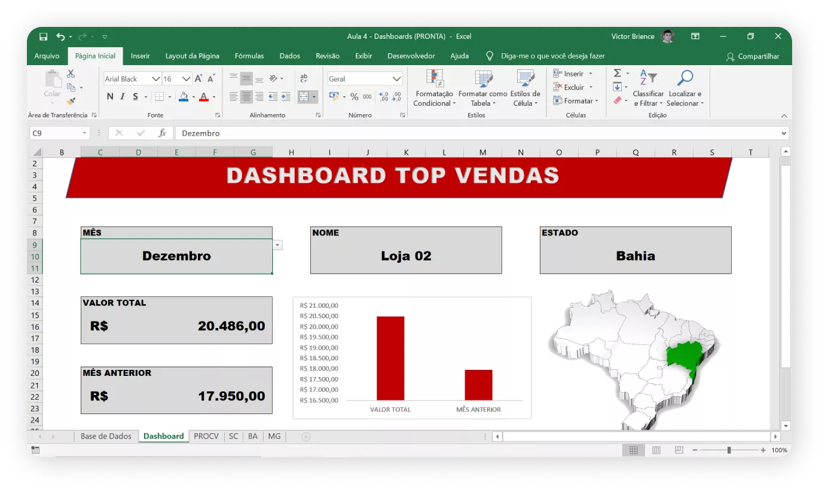Add a new sheet with plus icon
The image size is (825, 490).
(x=306, y=437)
